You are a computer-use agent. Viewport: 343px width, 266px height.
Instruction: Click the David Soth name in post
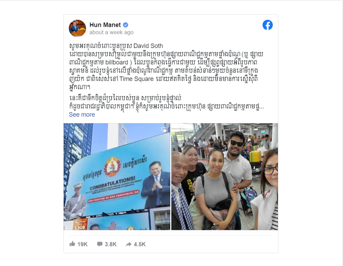(148, 46)
